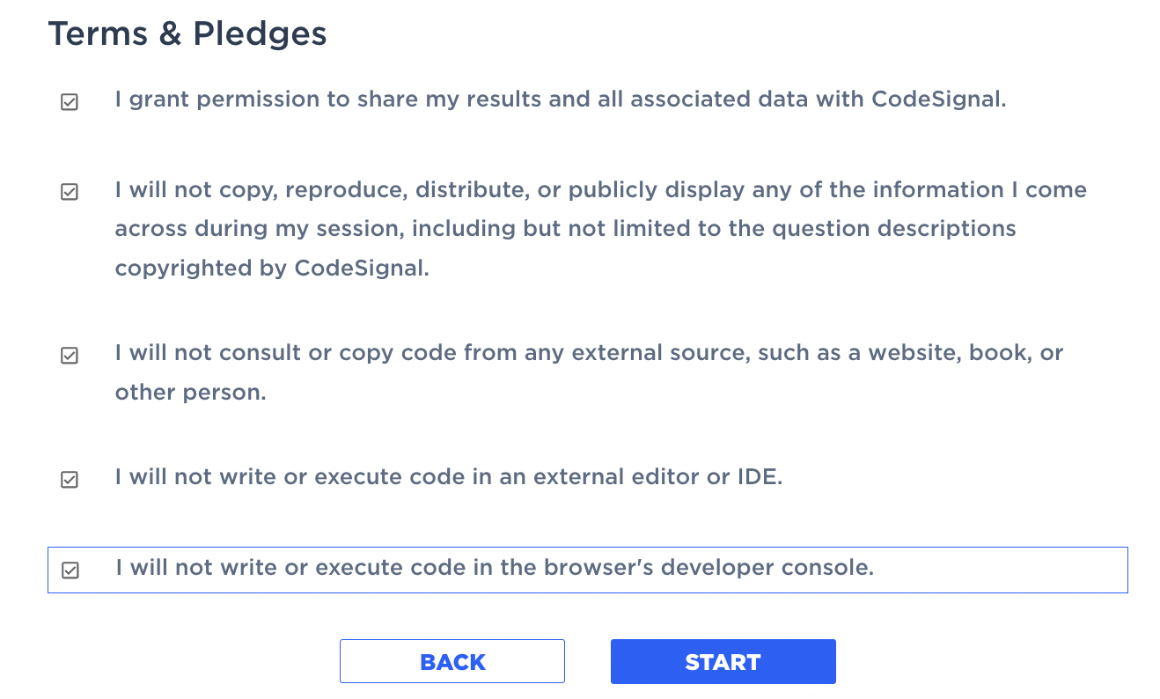1160x699 pixels.
Task: Select the 'I will not consult or copy code' label
Action: click(x=589, y=353)
